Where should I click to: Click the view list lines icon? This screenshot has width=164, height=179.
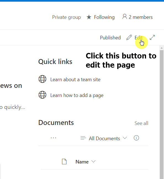pos(83,138)
